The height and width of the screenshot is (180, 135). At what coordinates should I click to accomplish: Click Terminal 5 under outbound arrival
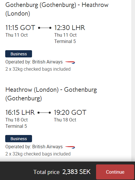click(65, 42)
